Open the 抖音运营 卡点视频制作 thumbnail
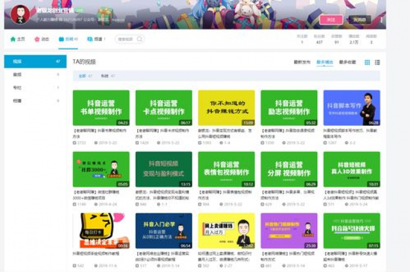 pyautogui.click(x=164, y=108)
